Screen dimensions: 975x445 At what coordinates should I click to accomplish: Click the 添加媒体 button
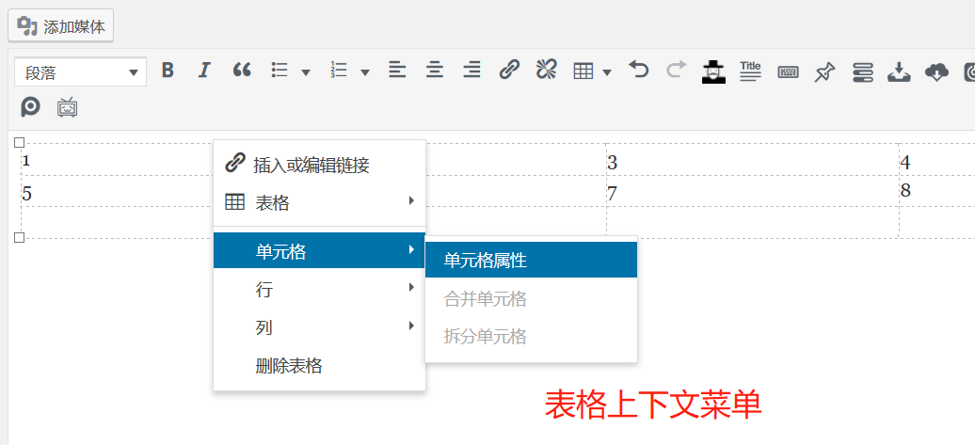tap(61, 25)
